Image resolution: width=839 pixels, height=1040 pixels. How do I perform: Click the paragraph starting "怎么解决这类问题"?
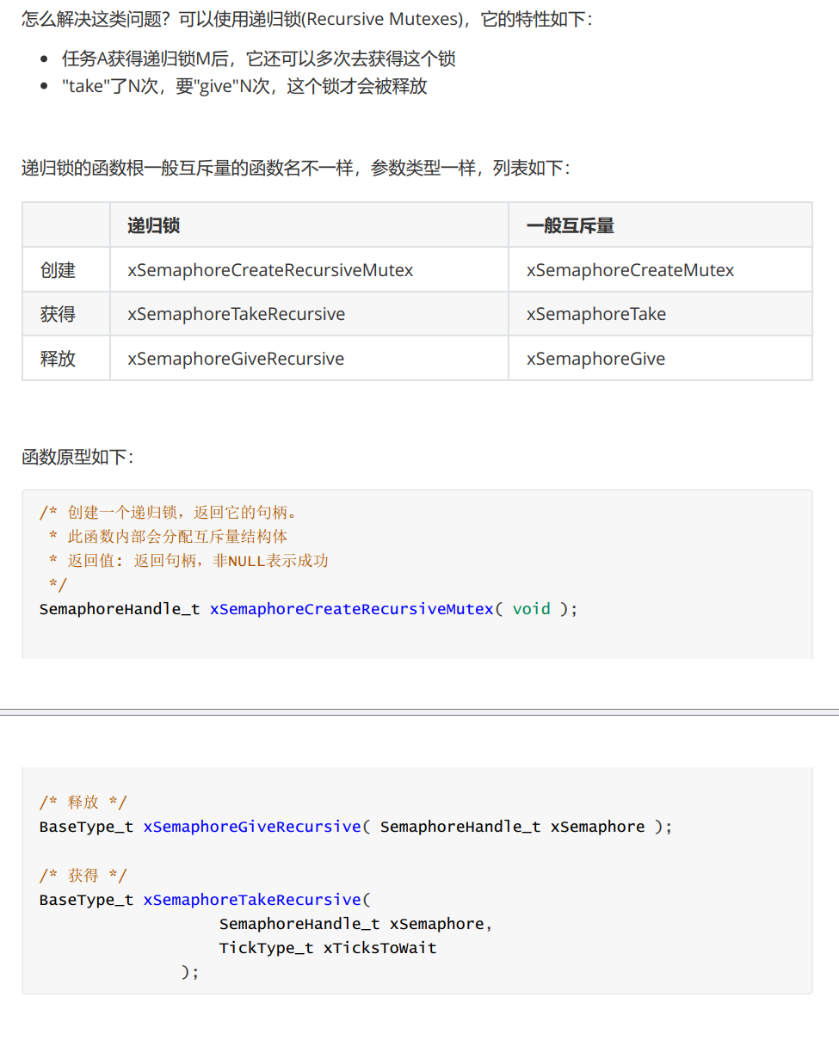[307, 18]
